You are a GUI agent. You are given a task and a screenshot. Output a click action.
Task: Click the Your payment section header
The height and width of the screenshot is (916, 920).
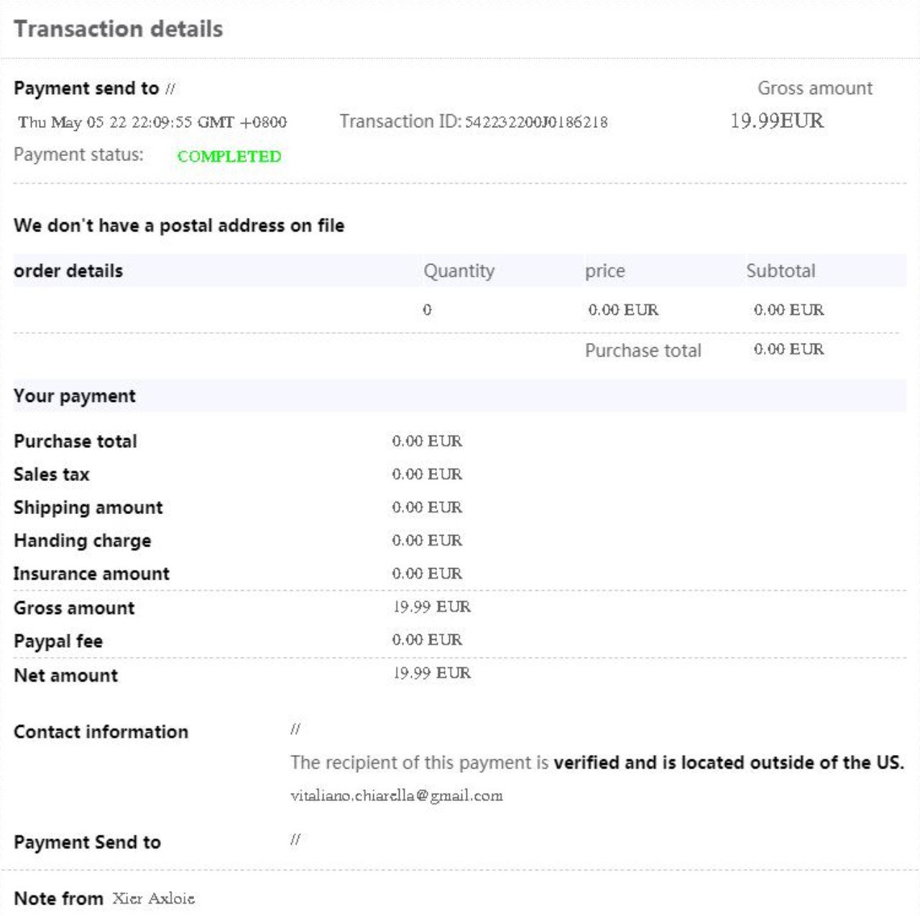click(75, 396)
